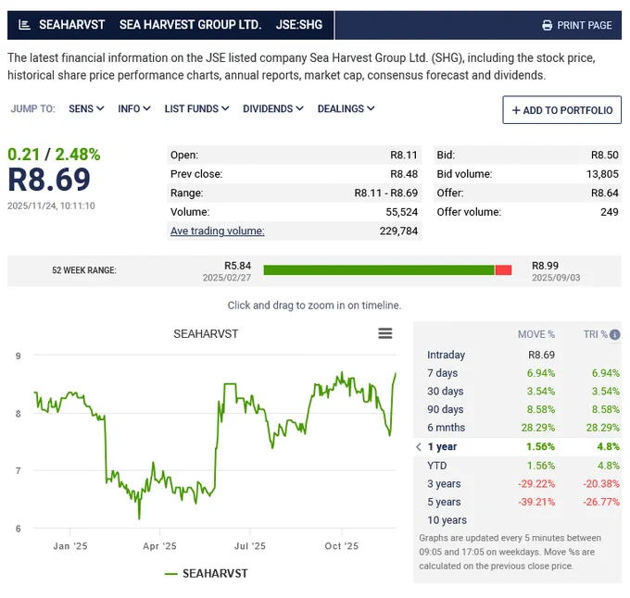Select the Intraday period row
The height and width of the screenshot is (598, 630).
coord(517,355)
